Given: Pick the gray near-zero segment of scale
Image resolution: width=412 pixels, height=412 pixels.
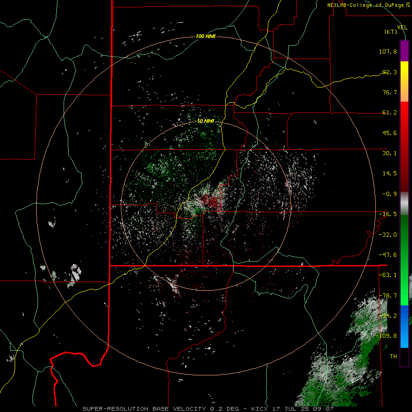Looking at the screenshot, I should (404, 204).
